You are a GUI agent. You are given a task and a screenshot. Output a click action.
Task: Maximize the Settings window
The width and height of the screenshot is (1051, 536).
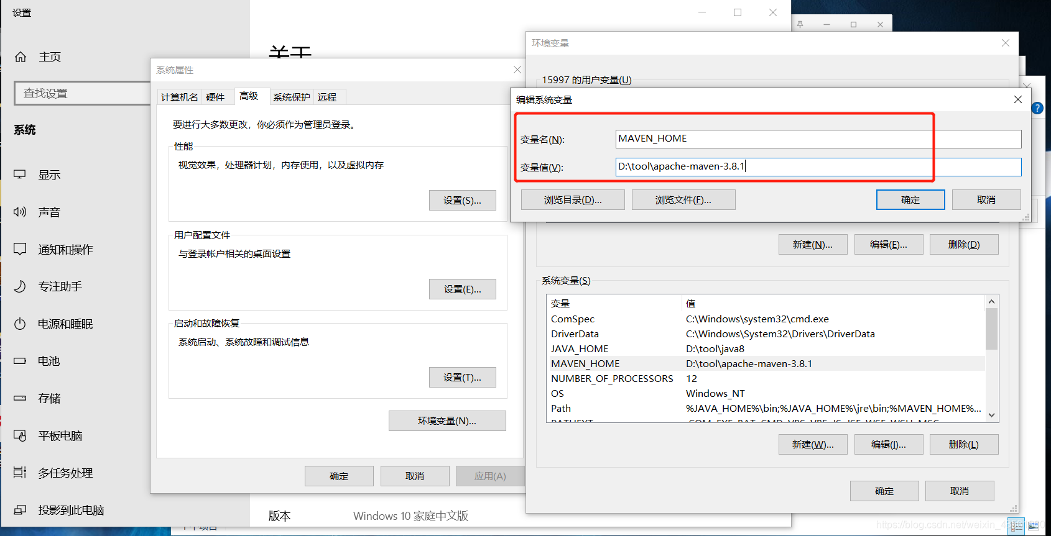(738, 12)
